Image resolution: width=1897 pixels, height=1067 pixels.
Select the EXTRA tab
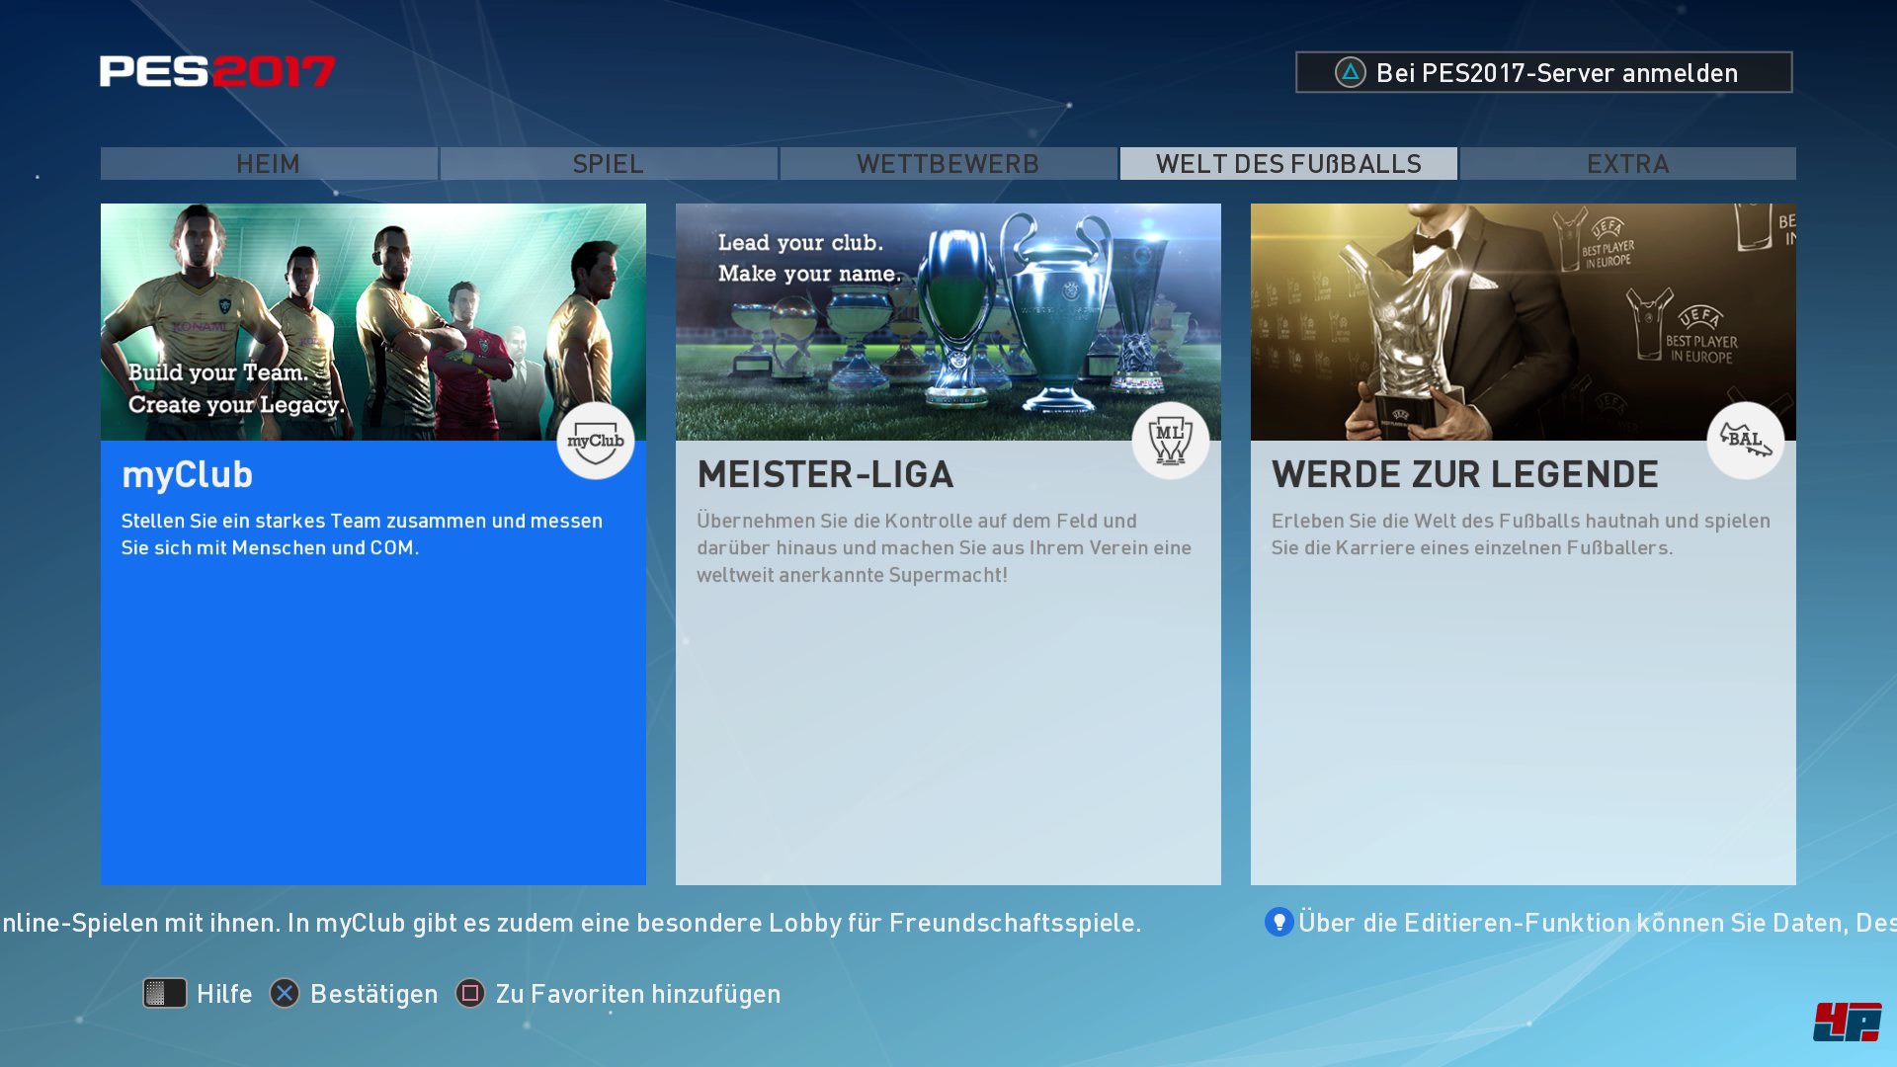point(1627,164)
